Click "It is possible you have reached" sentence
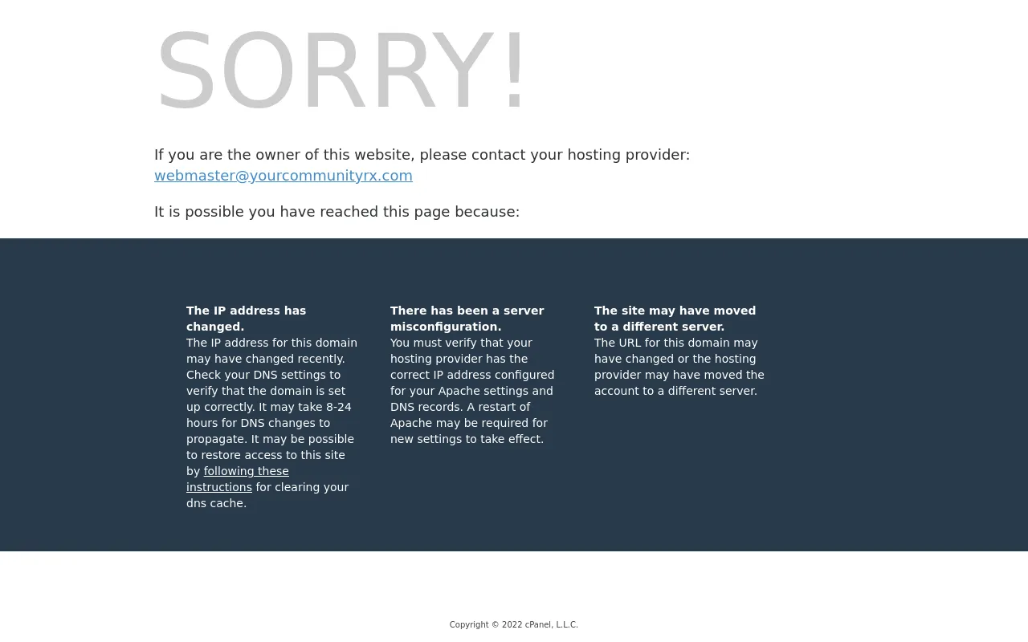 coord(337,212)
